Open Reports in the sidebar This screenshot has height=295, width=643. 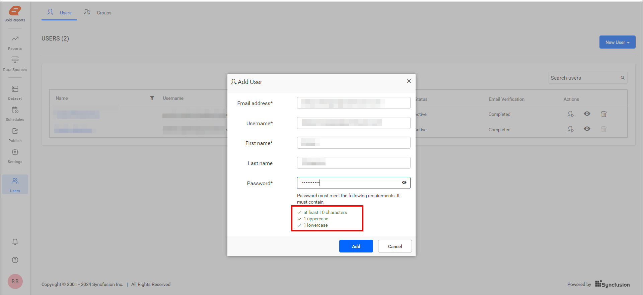tap(15, 43)
